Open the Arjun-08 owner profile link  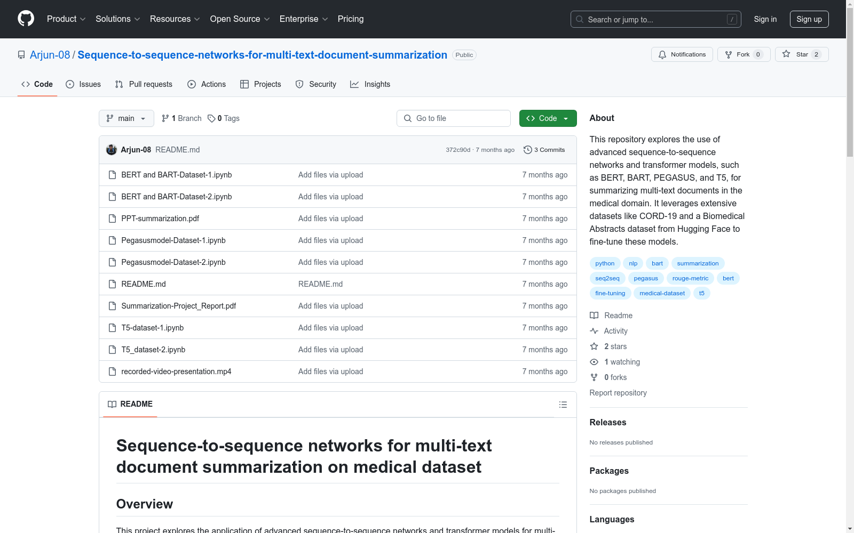click(50, 55)
